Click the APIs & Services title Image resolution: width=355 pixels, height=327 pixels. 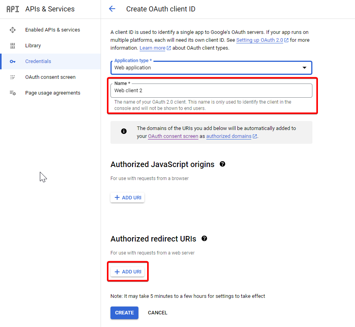[x=50, y=9]
